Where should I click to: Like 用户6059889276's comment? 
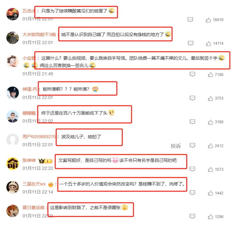pos(210,146)
